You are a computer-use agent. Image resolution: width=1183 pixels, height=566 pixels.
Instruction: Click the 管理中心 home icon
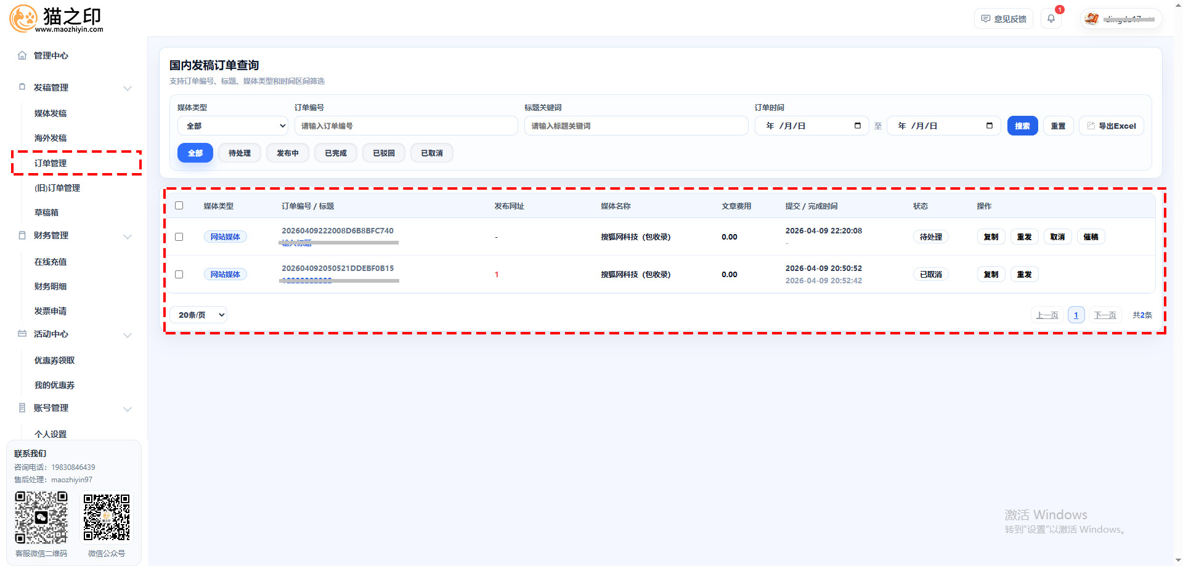click(x=22, y=55)
